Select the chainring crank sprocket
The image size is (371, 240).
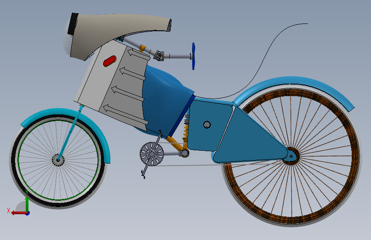click(151, 154)
